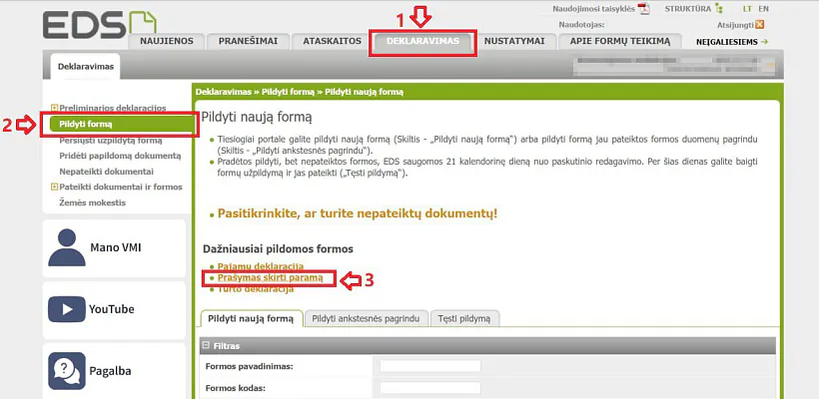Image resolution: width=819 pixels, height=399 pixels.
Task: Expand Preliminarios deklaracijos tree node
Action: coord(54,108)
